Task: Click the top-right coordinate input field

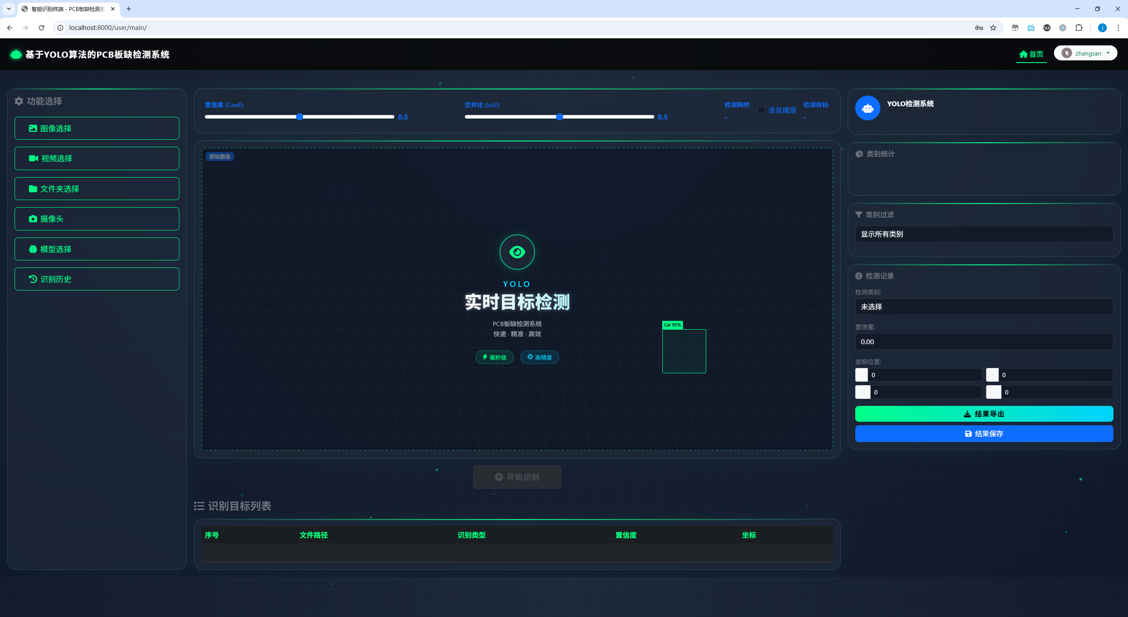Action: click(x=1056, y=375)
